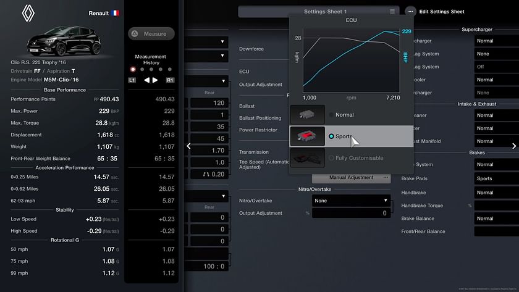Image resolution: width=519 pixels, height=292 pixels.
Task: Click the Renault diamond logo
Action: tap(28, 13)
